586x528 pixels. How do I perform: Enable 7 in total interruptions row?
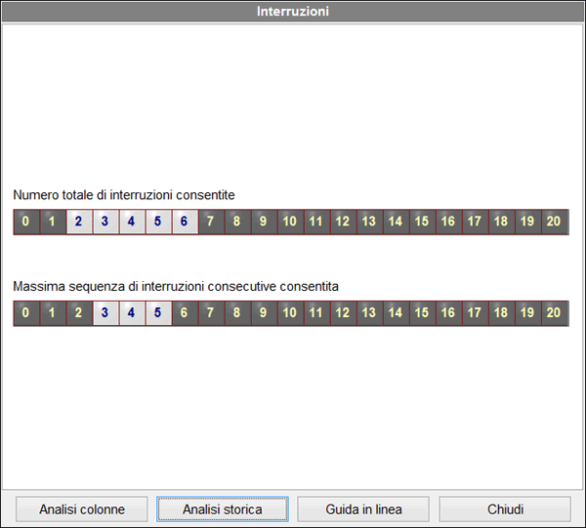210,222
